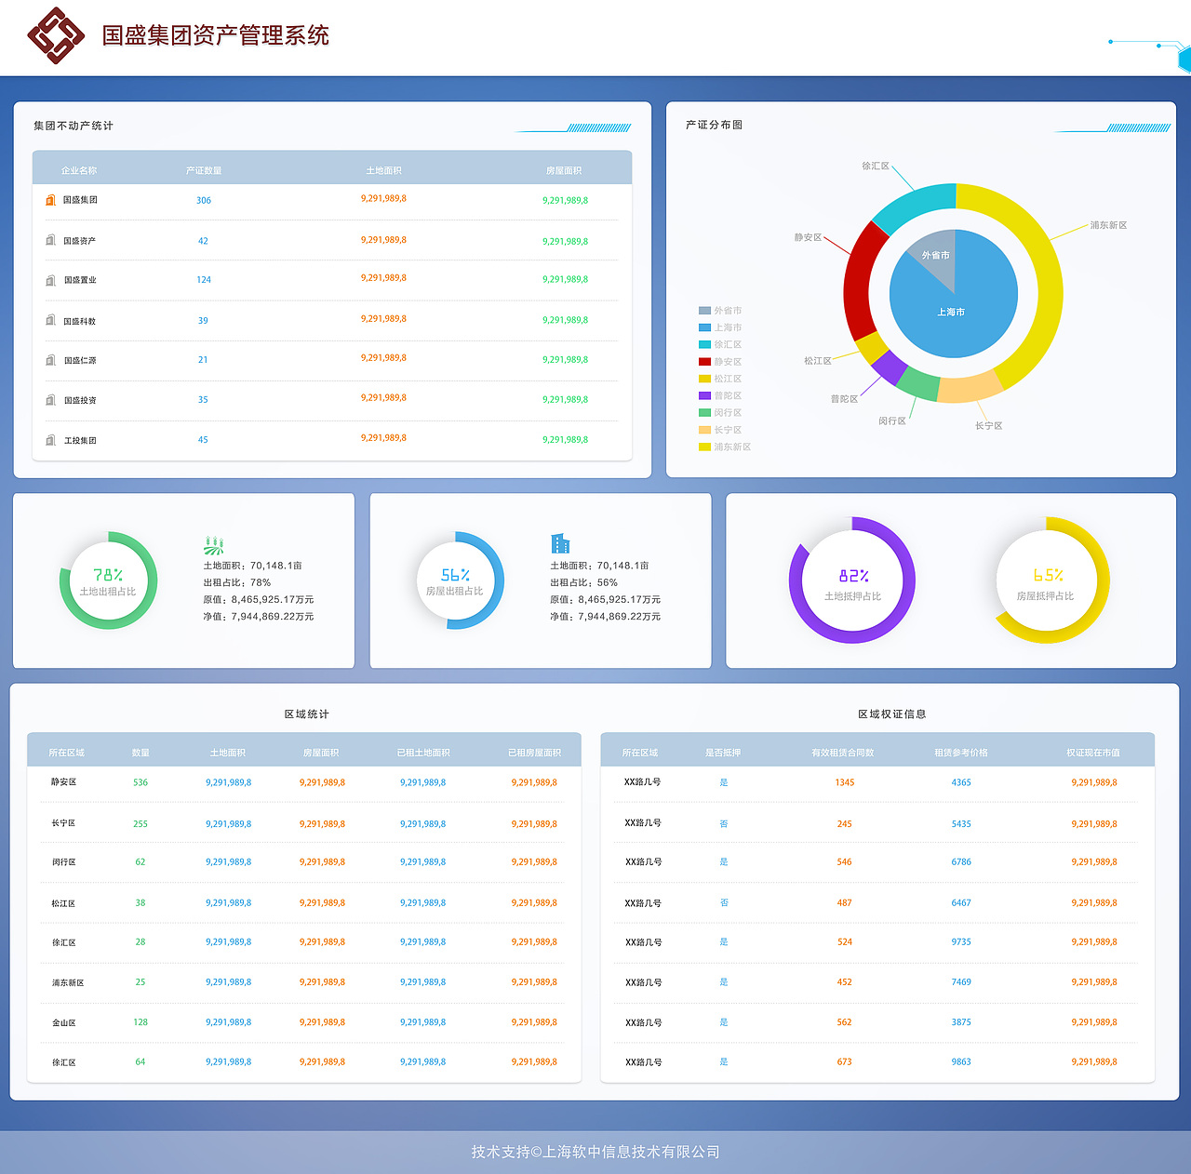
Task: Click the 浦东新区 row in 区域统计 table
Action: (x=304, y=982)
